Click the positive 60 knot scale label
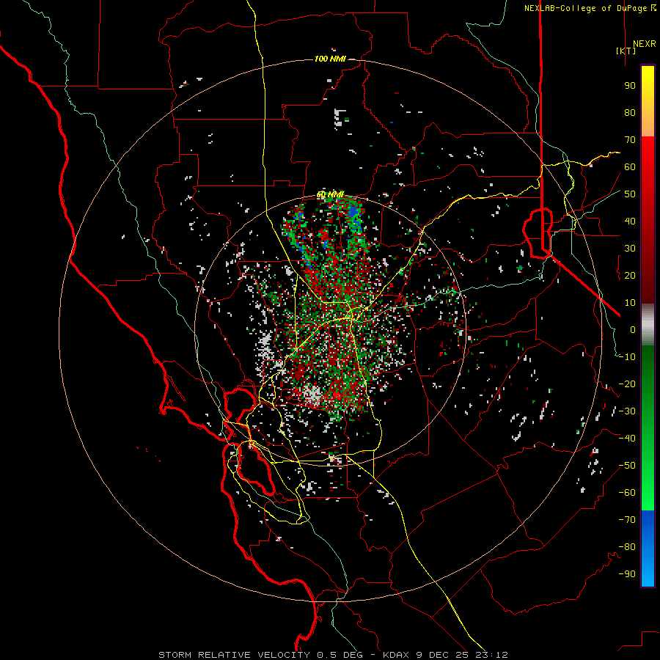This screenshot has height=660, width=660. click(630, 166)
